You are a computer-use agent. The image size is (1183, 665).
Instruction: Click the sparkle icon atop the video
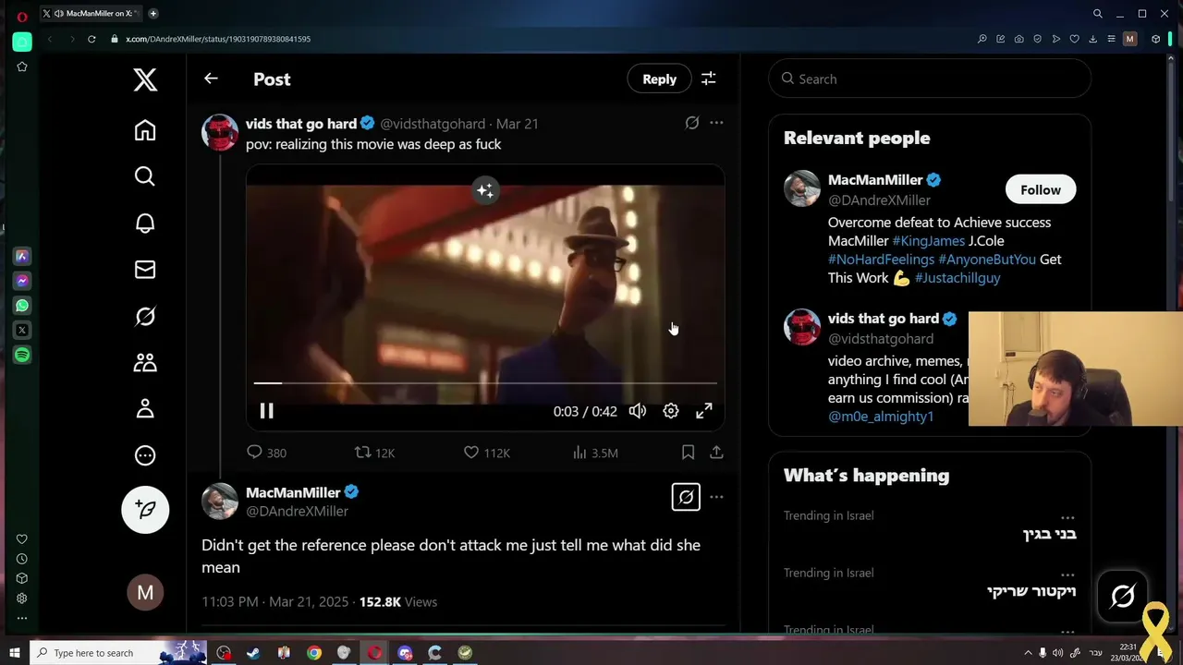[x=485, y=190]
